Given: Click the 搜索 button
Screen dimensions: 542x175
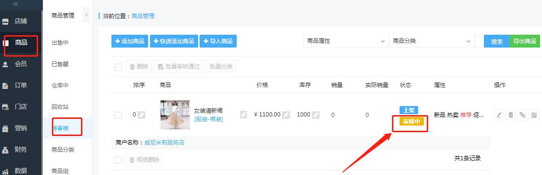Looking at the screenshot, I should (x=497, y=41).
